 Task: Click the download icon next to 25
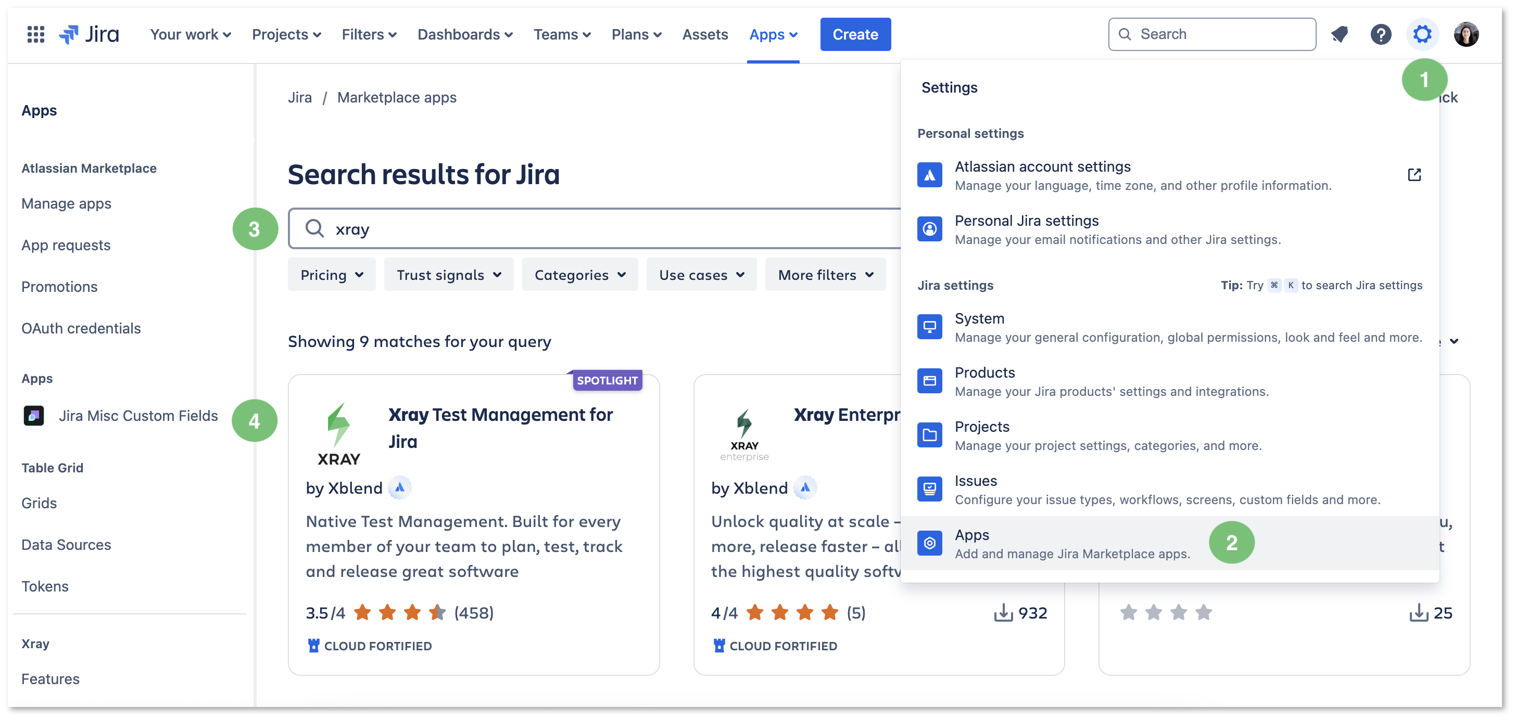(1419, 613)
